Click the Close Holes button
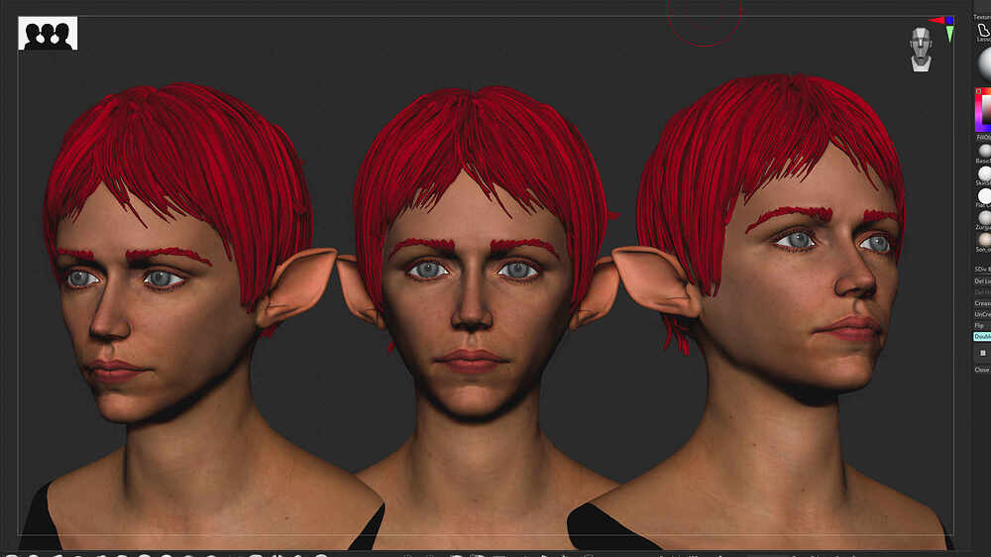This screenshot has width=991, height=557. pos(982,370)
